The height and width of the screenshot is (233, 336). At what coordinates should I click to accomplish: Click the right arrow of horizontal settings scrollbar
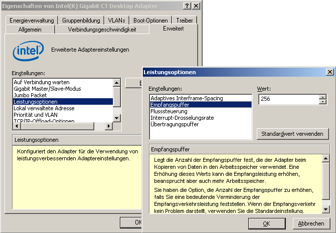pyautogui.click(x=109, y=126)
